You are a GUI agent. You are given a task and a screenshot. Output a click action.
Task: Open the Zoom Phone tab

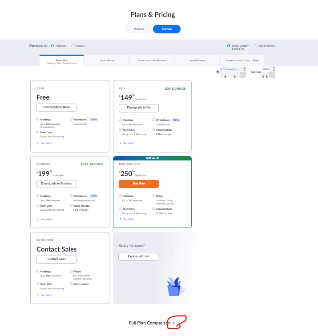point(107,60)
